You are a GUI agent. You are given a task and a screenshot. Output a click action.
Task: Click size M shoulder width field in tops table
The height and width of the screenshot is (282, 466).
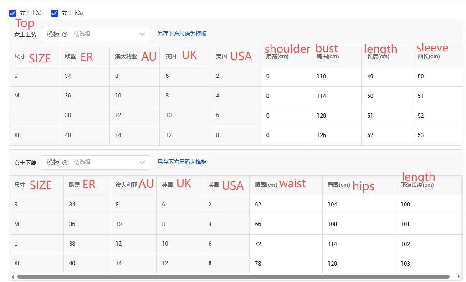(x=286, y=96)
